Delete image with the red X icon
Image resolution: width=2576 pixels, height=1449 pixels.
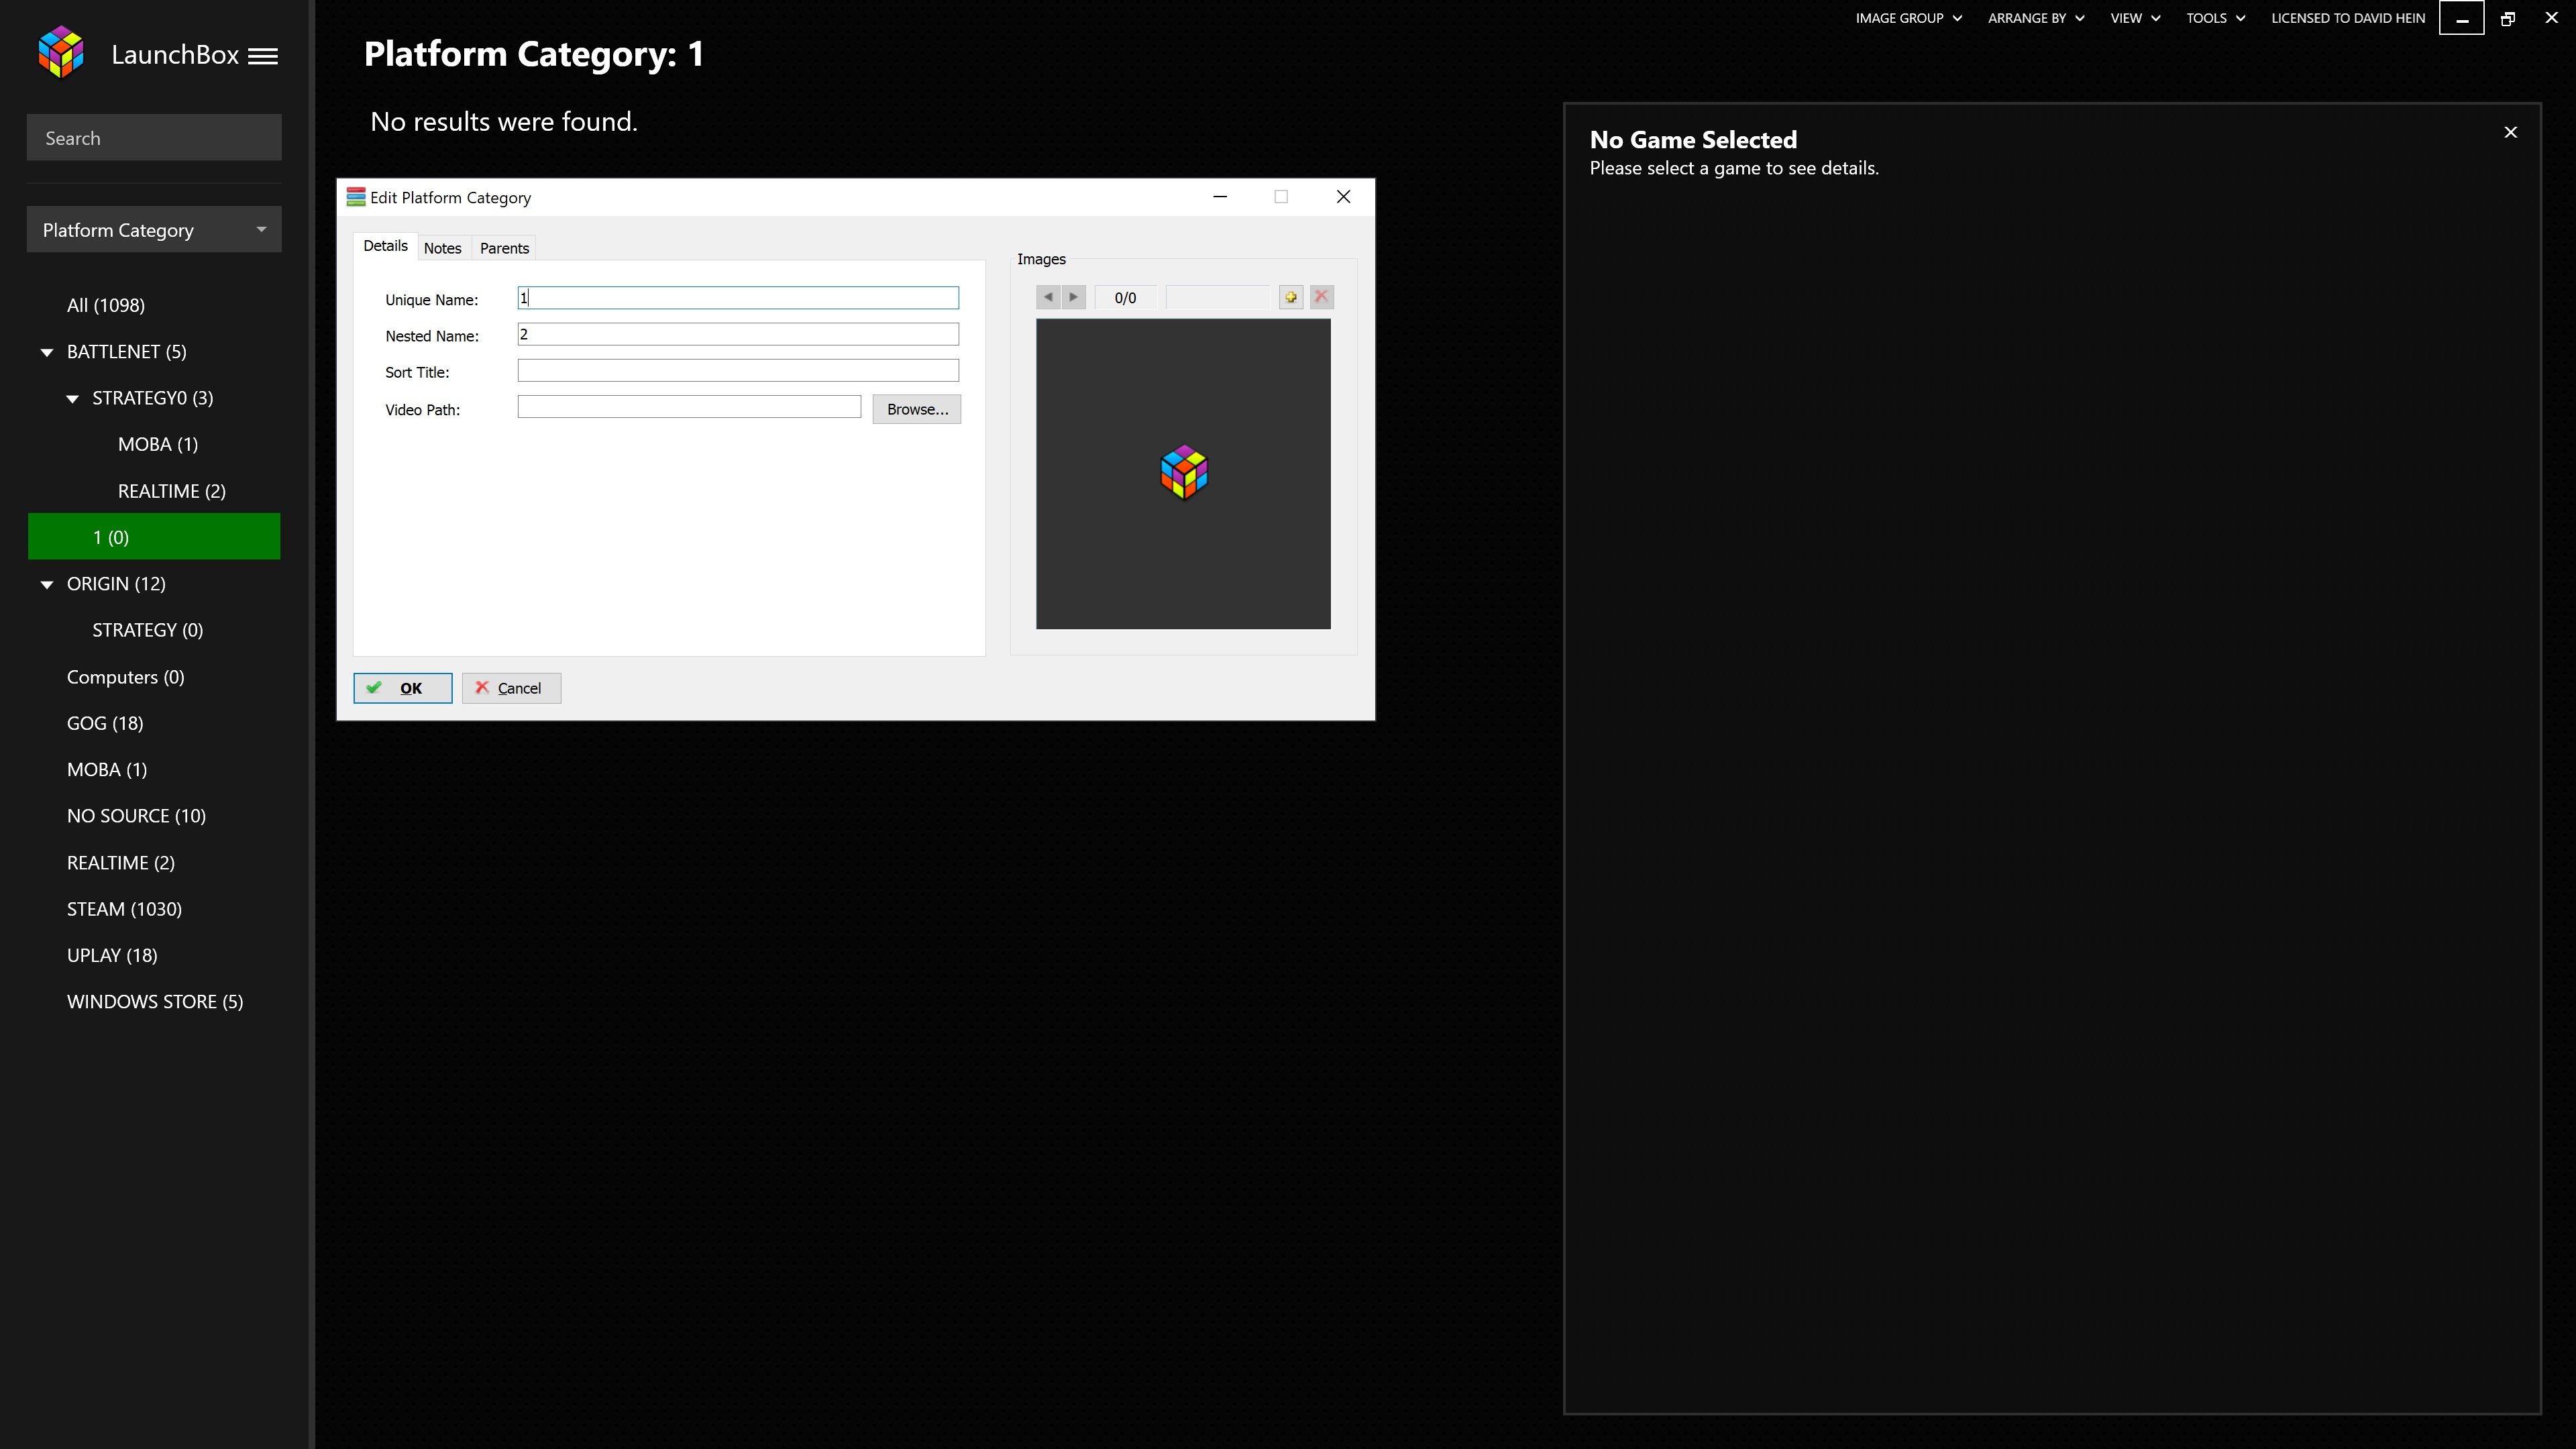point(1321,297)
